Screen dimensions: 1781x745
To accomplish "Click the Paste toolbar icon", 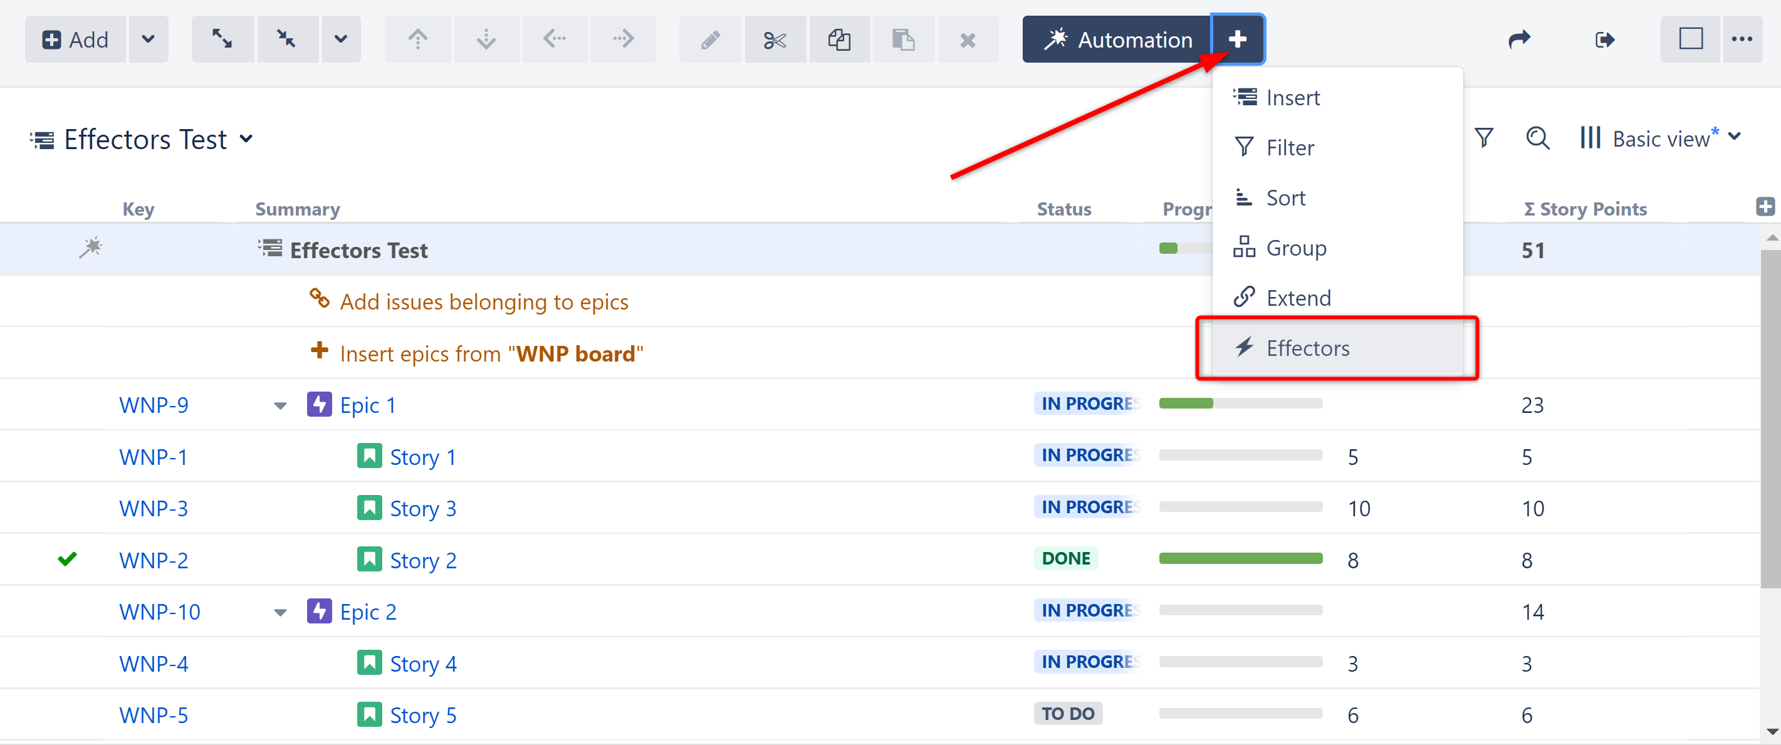I will point(903,39).
